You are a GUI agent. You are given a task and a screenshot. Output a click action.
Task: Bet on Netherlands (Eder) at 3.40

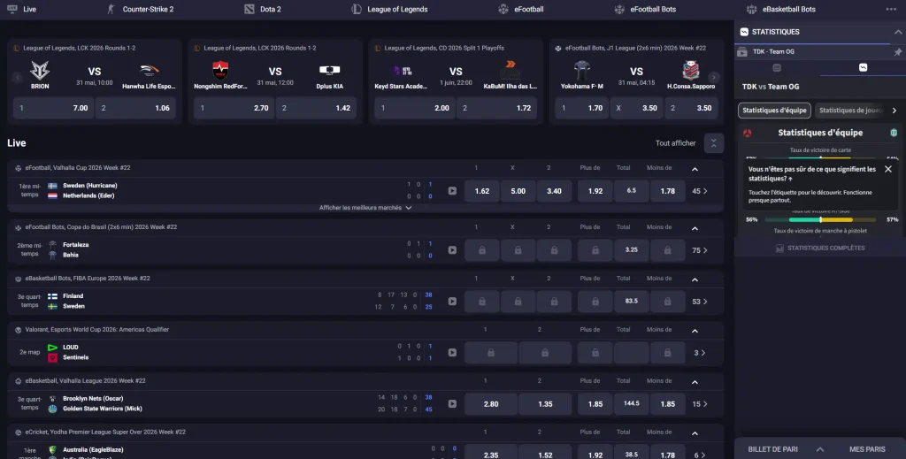pos(554,191)
